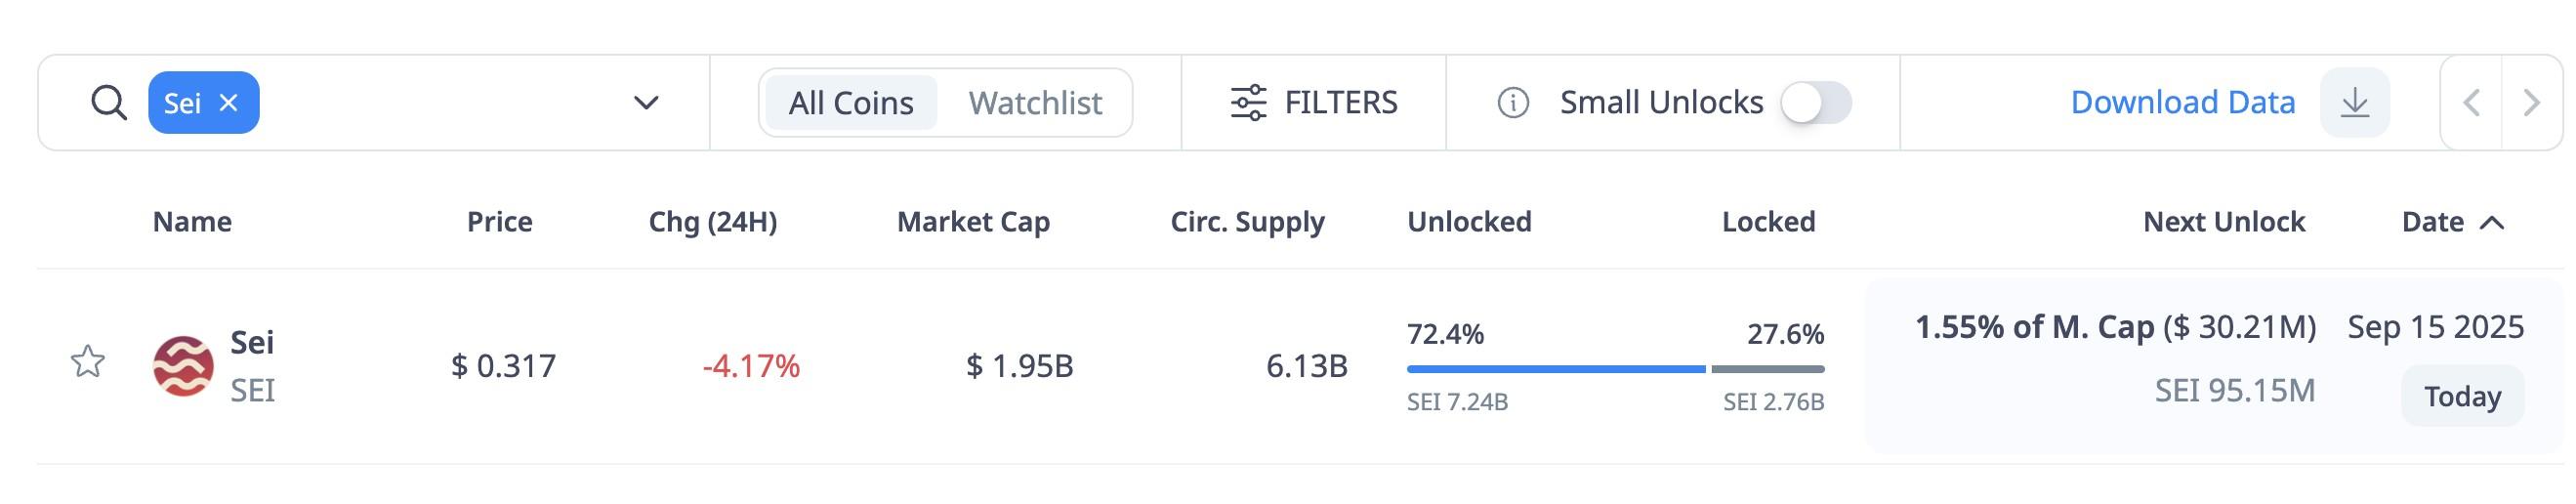
Task: Remove the Sei filter chip
Action: click(229, 102)
